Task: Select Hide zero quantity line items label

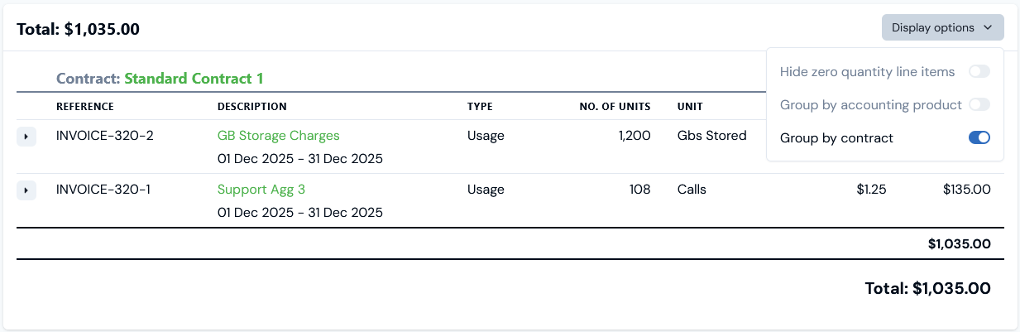Action: tap(867, 72)
